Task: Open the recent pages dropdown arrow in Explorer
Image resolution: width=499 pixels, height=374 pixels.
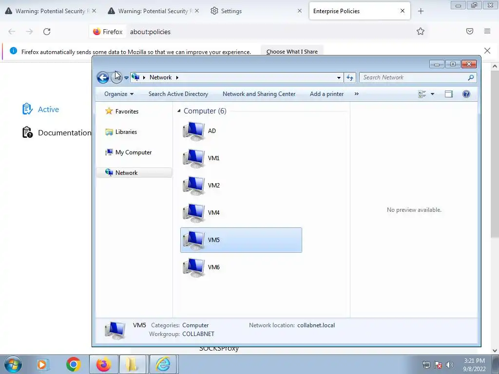Action: point(126,77)
